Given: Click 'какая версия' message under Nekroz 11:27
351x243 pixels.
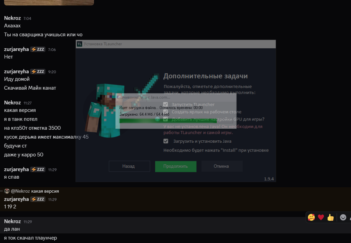Looking at the screenshot, I should pyautogui.click(x=20, y=110).
